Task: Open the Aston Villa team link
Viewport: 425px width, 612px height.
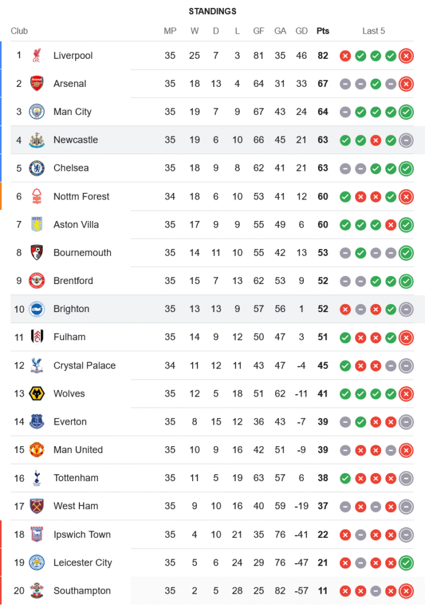Action: 76,225
